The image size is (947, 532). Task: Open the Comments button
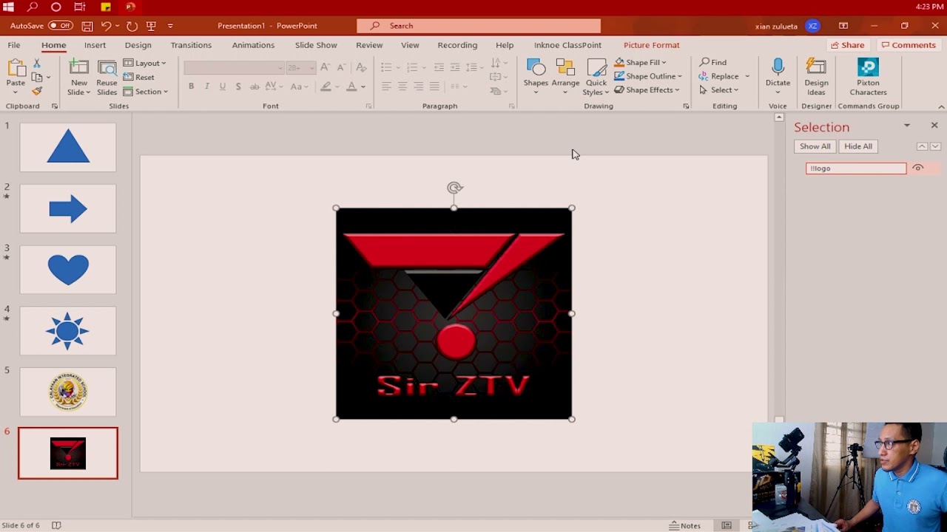pos(909,45)
